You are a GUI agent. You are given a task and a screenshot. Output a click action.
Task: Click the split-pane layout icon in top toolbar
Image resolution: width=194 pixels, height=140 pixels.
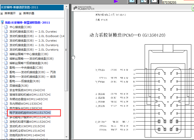(x=144, y=2)
